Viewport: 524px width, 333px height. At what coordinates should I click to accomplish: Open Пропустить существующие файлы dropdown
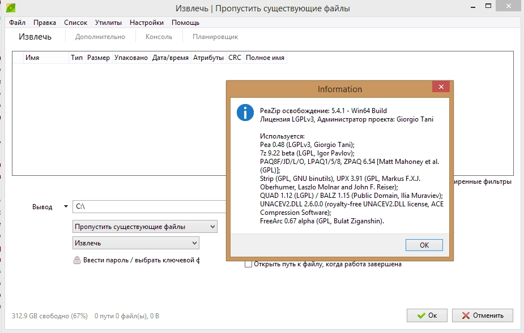(144, 227)
